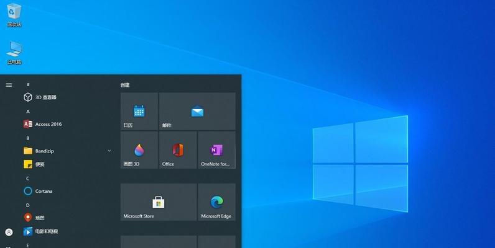Image resolution: width=495 pixels, height=248 pixels.
Task: Open Access 2016 from the app list
Action: (x=67, y=124)
